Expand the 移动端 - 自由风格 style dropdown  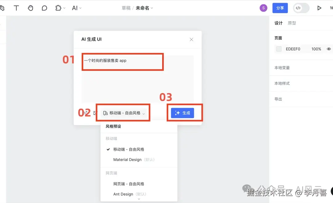click(123, 113)
